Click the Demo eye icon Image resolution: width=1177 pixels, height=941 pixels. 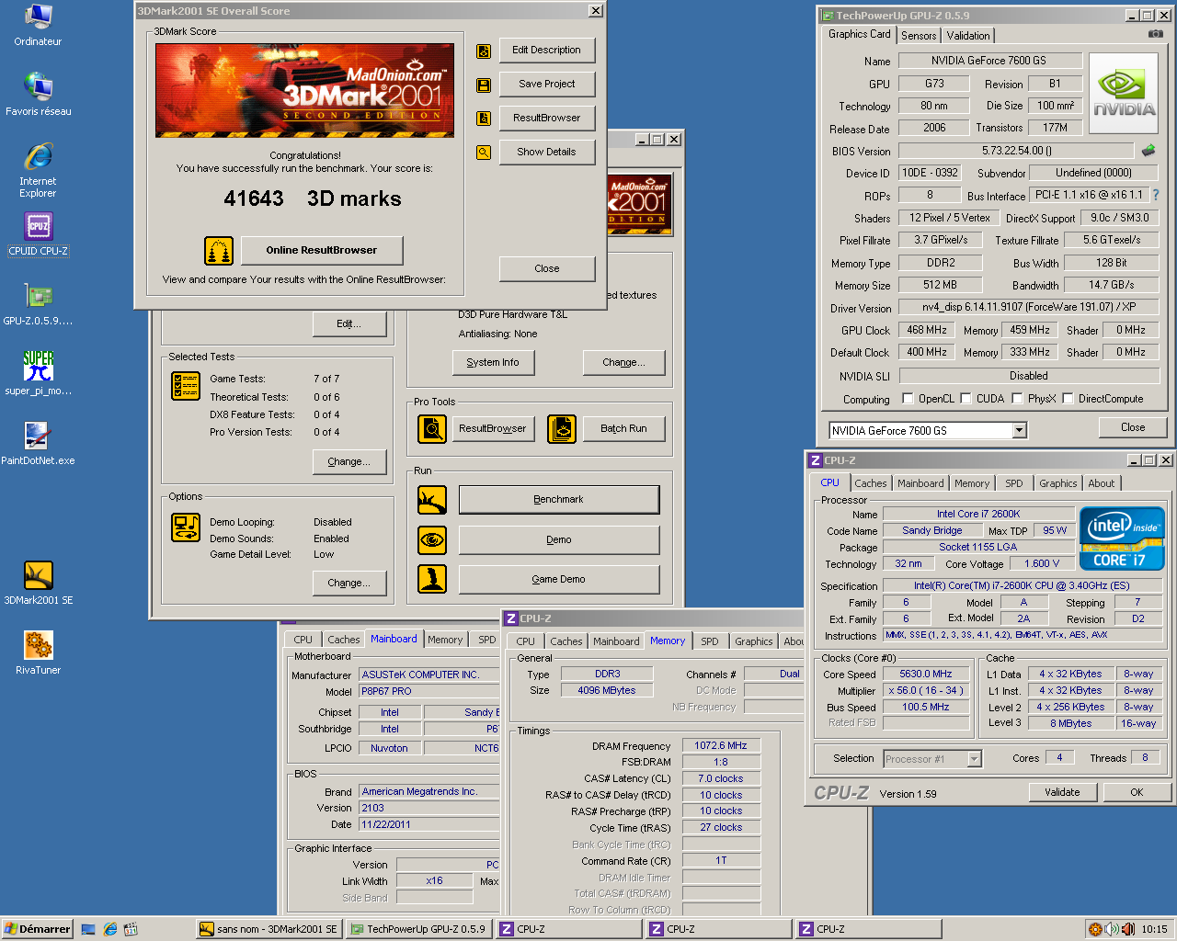432,539
